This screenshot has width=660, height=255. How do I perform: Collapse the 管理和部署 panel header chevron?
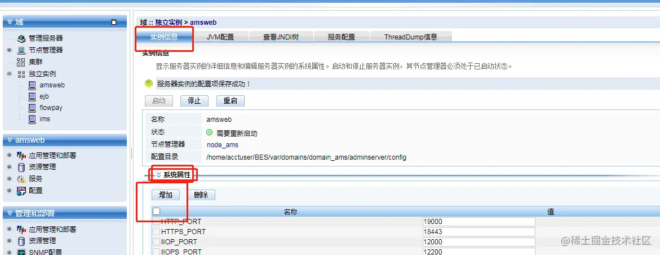(10, 214)
